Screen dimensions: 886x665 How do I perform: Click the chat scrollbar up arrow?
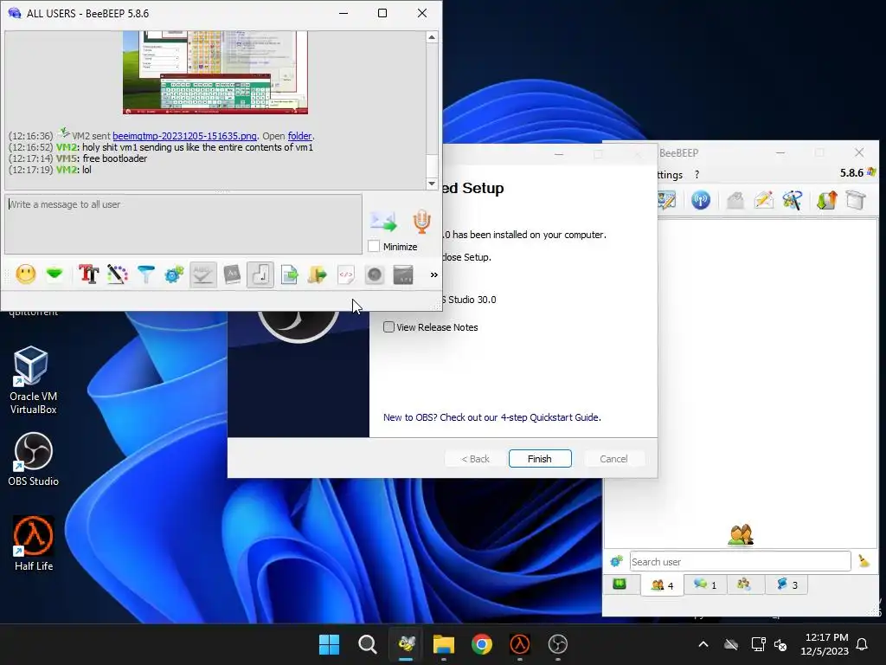pos(432,37)
